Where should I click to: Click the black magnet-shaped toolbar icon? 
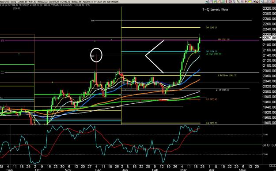click(257, 2)
